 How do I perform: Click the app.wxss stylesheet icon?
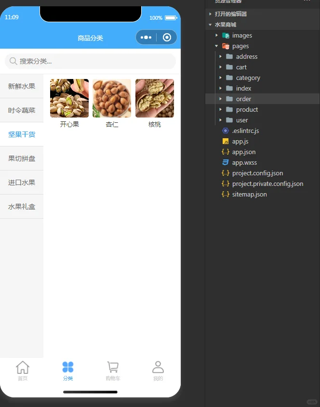[226, 162]
